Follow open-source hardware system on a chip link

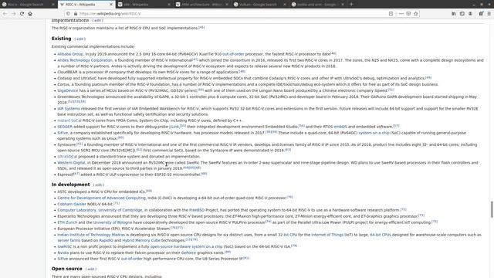[x=186, y=246]
